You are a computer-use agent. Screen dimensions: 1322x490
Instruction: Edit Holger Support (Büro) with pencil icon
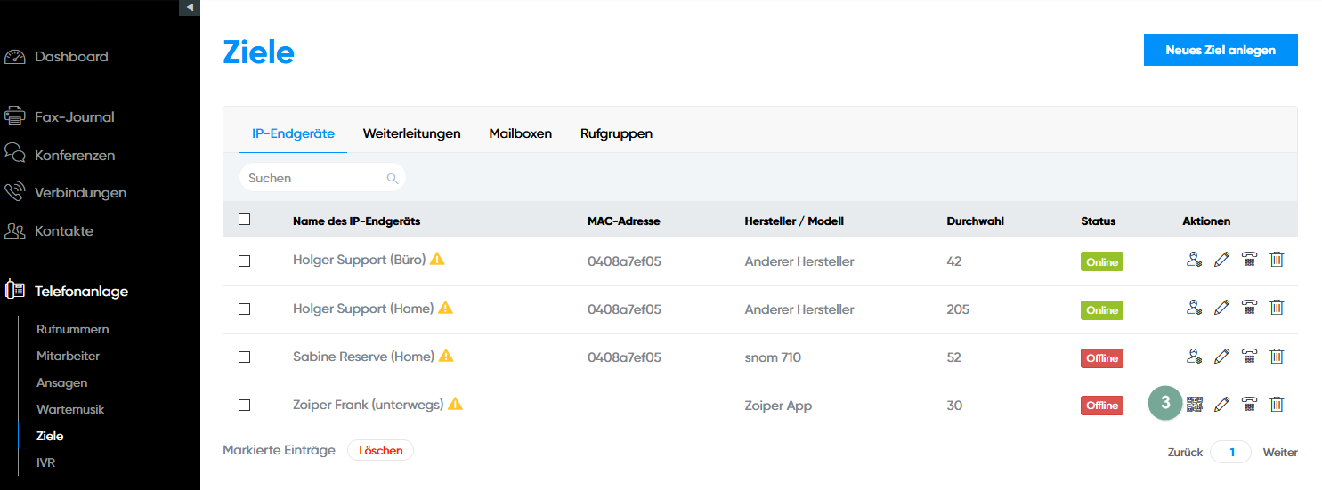click(1221, 260)
